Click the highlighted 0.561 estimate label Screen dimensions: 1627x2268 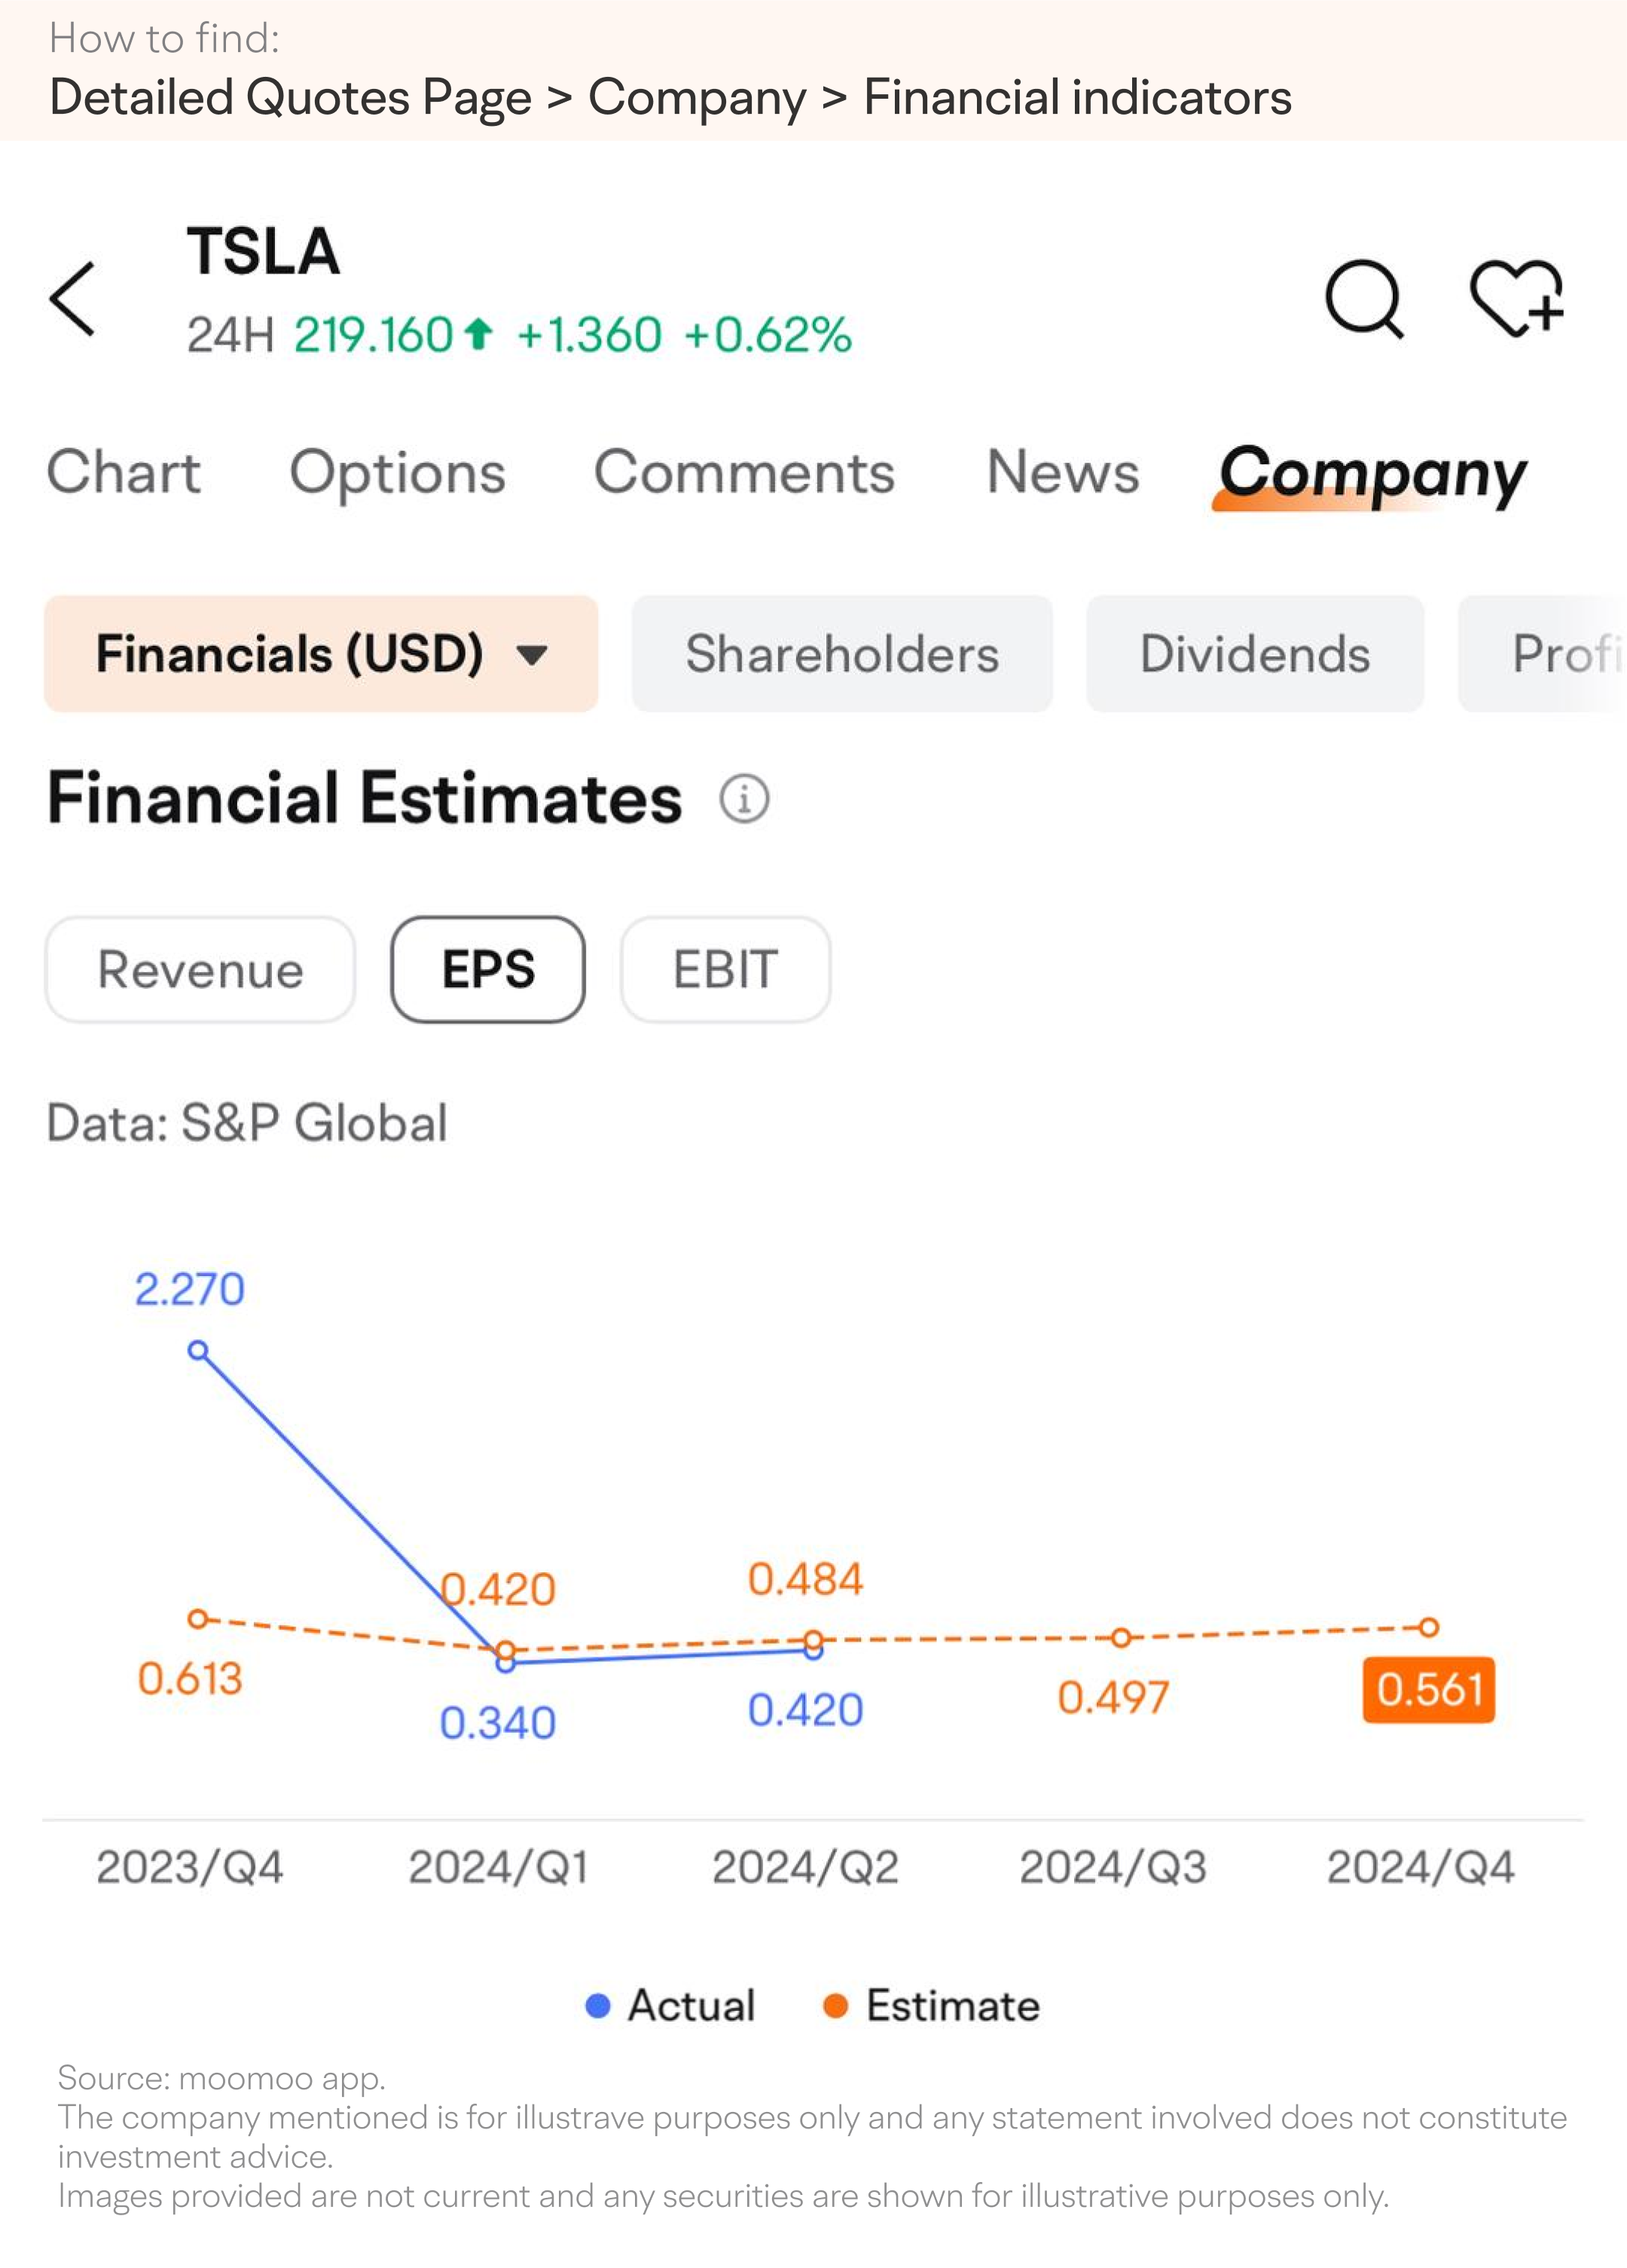pos(1429,1689)
